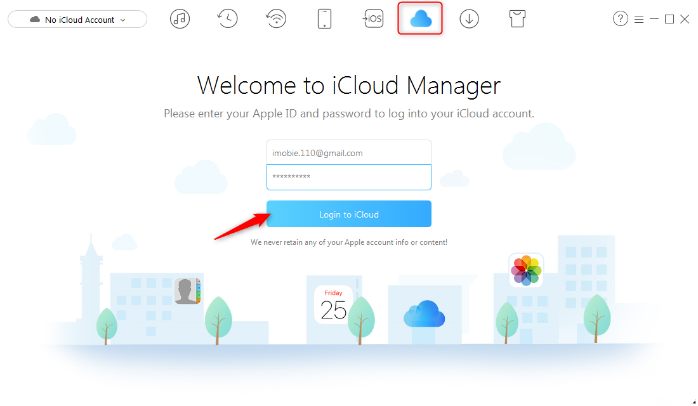Open the Device Manager phone icon

tap(324, 18)
